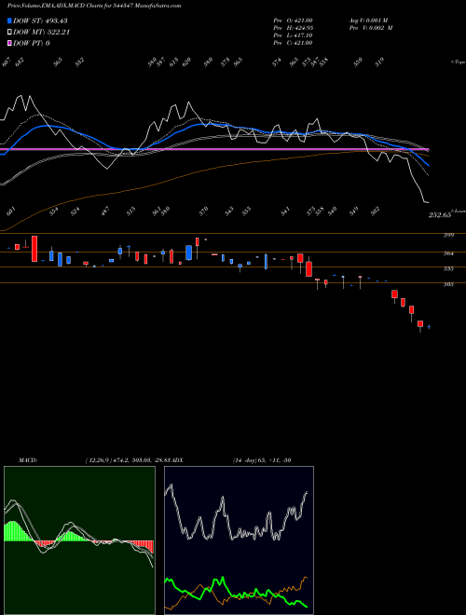Click the 'MACD:' label
This screenshot has width=466, height=615.
[28, 460]
